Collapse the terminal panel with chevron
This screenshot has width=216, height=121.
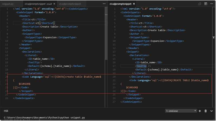coord(212,111)
